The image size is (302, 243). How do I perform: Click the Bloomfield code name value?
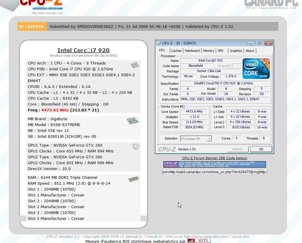click(196, 66)
